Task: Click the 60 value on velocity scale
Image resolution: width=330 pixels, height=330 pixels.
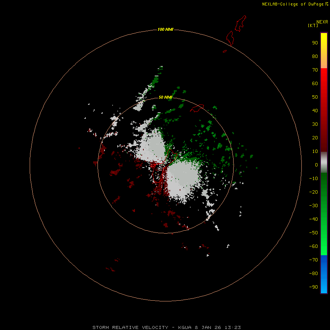Action: (x=315, y=84)
